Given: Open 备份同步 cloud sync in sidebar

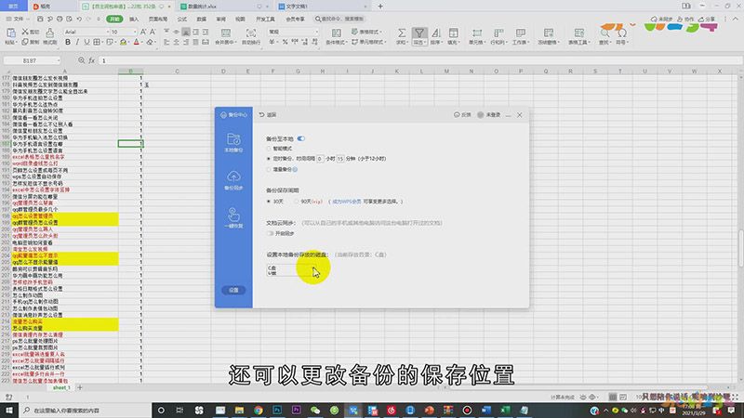Looking at the screenshot, I should (x=233, y=180).
